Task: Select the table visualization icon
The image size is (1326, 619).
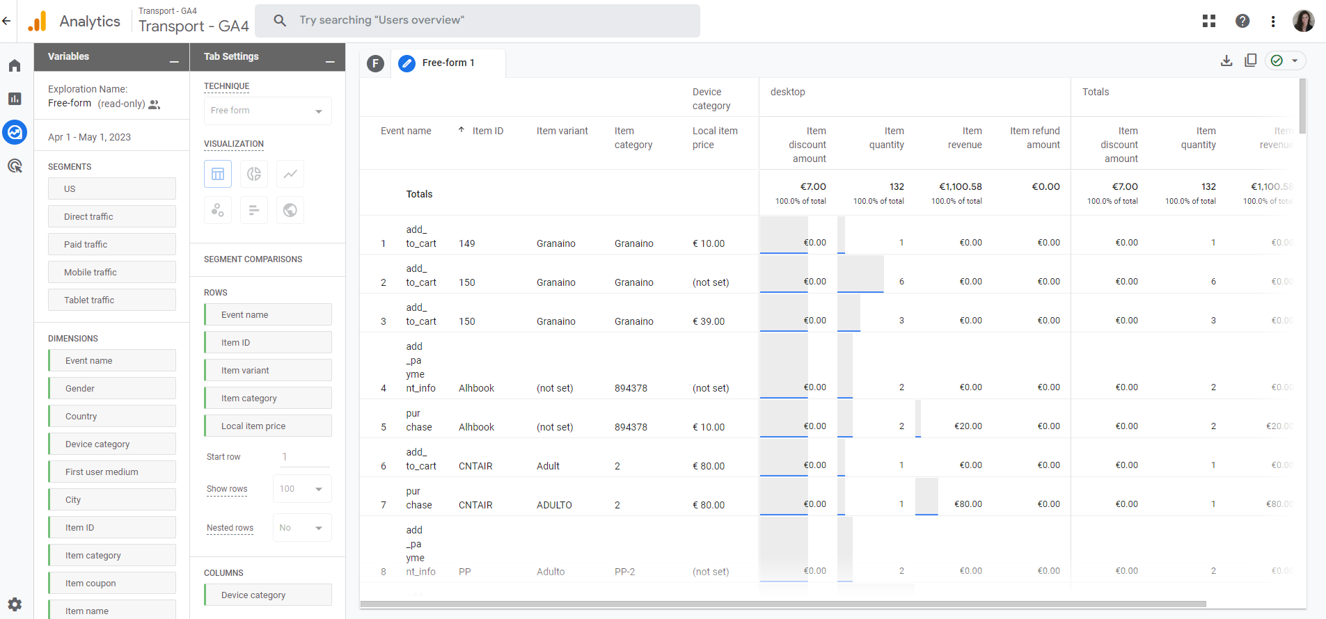Action: tap(218, 174)
